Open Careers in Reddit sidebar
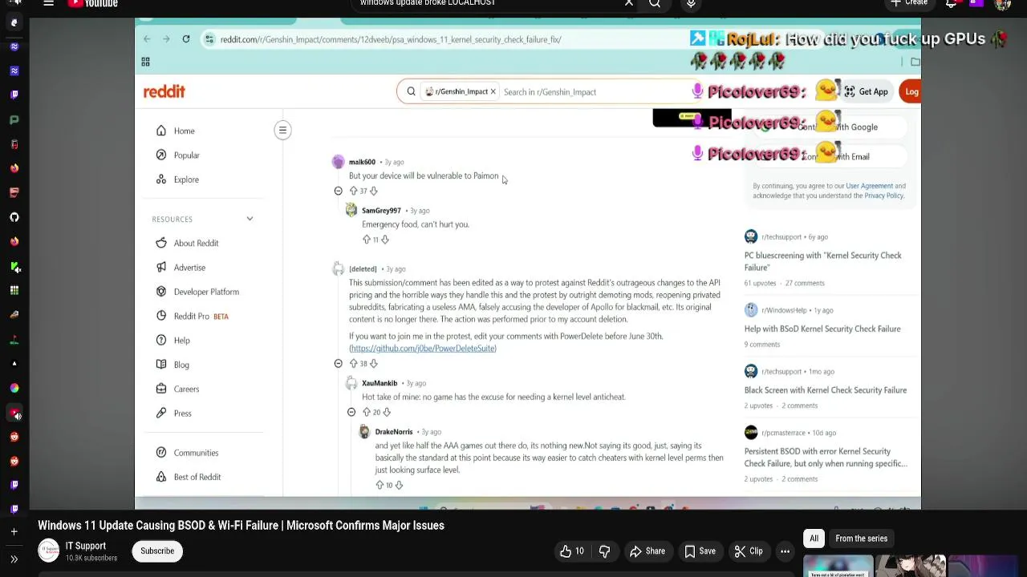 pyautogui.click(x=186, y=389)
